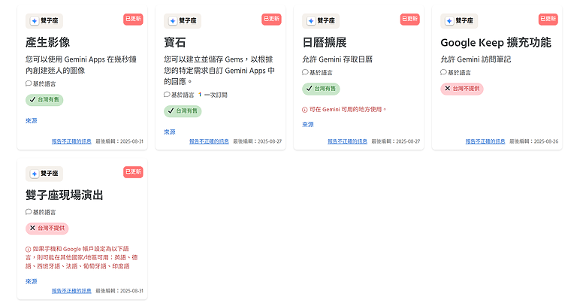Click the 已更新 tag on the 產生影像 card
Viewport: 586px width, 306px height.
pyautogui.click(x=133, y=19)
